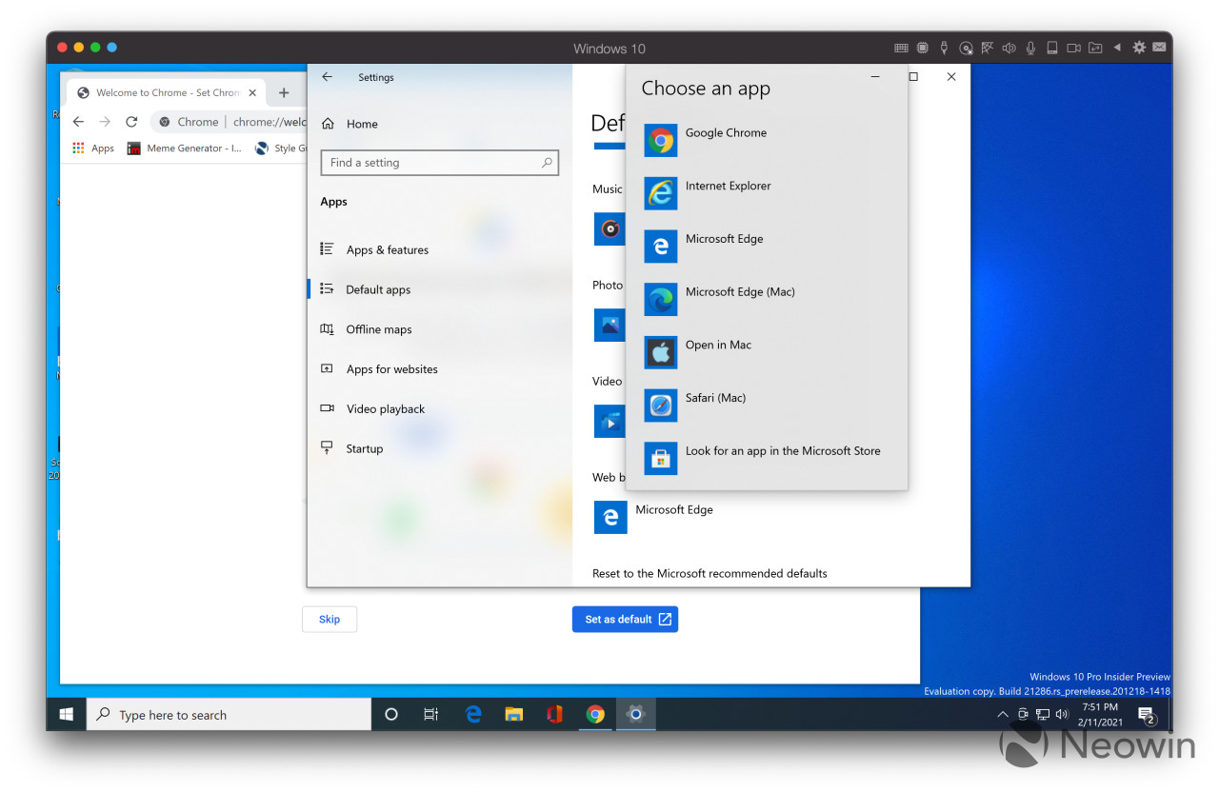This screenshot has width=1219, height=792.
Task: Click the Video player default app icon
Action: [609, 421]
